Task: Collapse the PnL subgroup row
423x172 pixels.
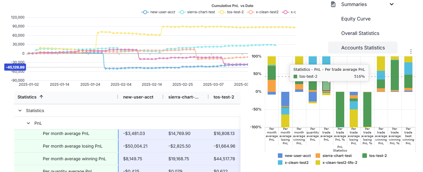Action: coord(29,123)
